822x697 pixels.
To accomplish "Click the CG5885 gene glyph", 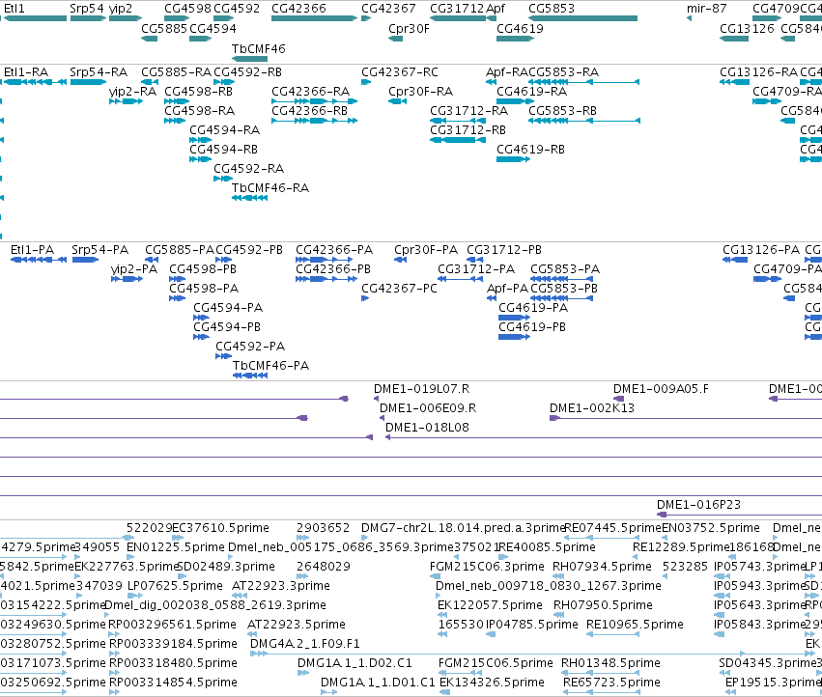I will 150,39.
